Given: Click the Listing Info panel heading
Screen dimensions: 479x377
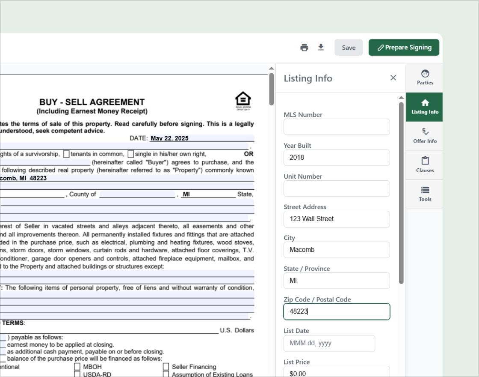Looking at the screenshot, I should click(308, 78).
